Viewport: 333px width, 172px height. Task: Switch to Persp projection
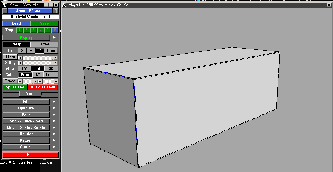pos(16,44)
